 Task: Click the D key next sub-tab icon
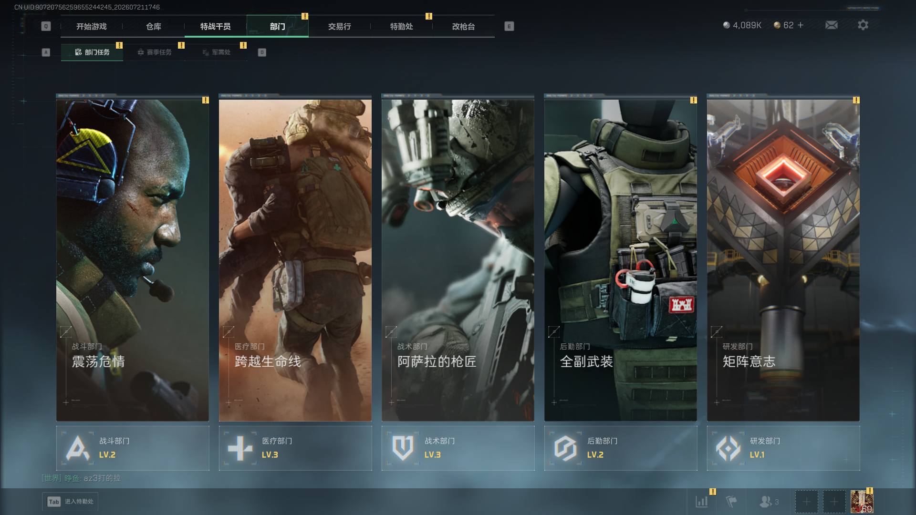point(262,52)
